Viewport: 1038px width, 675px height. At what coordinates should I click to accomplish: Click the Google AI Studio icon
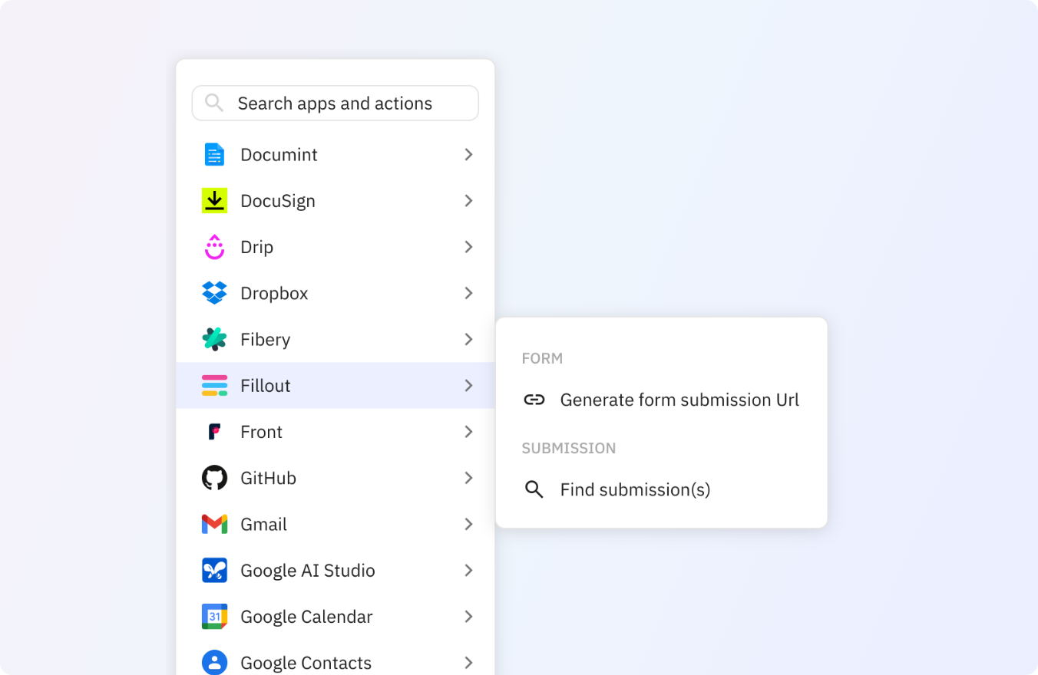(214, 570)
